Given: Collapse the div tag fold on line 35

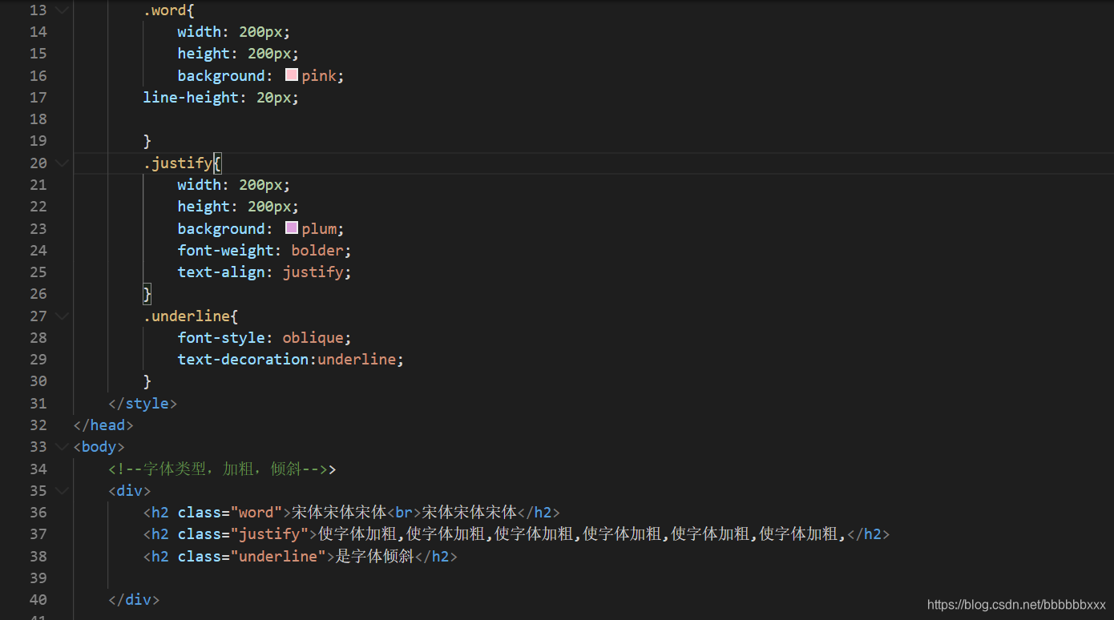Looking at the screenshot, I should click(62, 491).
